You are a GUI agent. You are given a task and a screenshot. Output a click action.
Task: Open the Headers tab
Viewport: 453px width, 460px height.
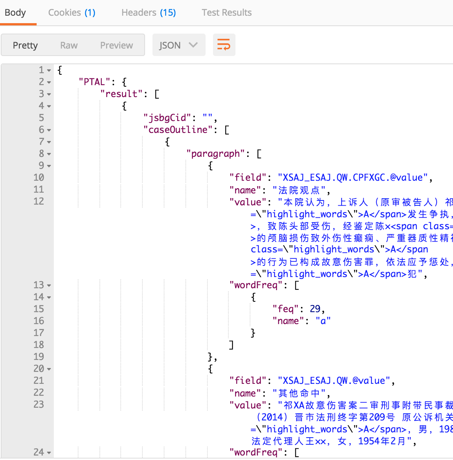click(148, 12)
